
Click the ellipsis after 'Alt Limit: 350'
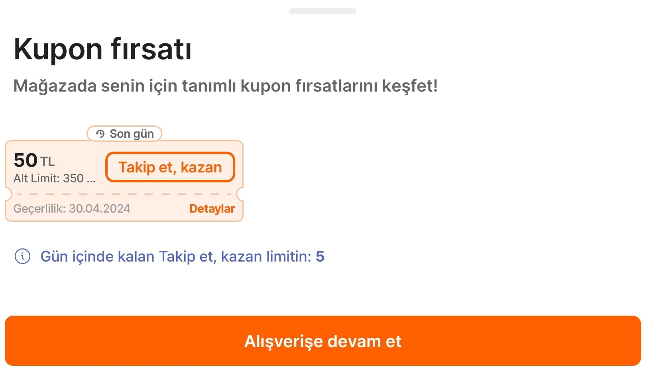point(91,181)
